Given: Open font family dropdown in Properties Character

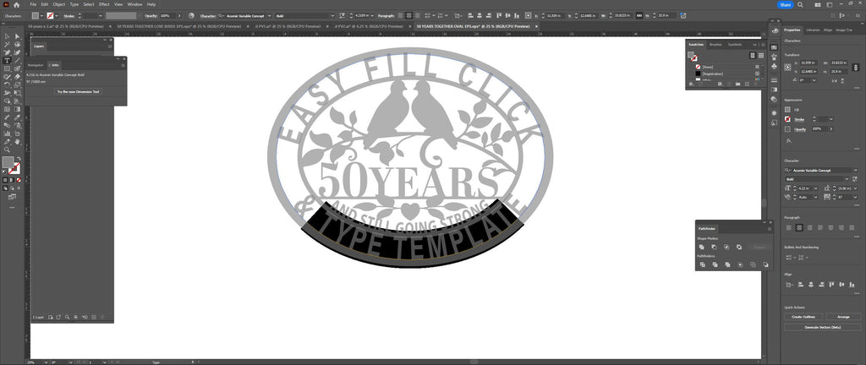Looking at the screenshot, I should [x=856, y=171].
